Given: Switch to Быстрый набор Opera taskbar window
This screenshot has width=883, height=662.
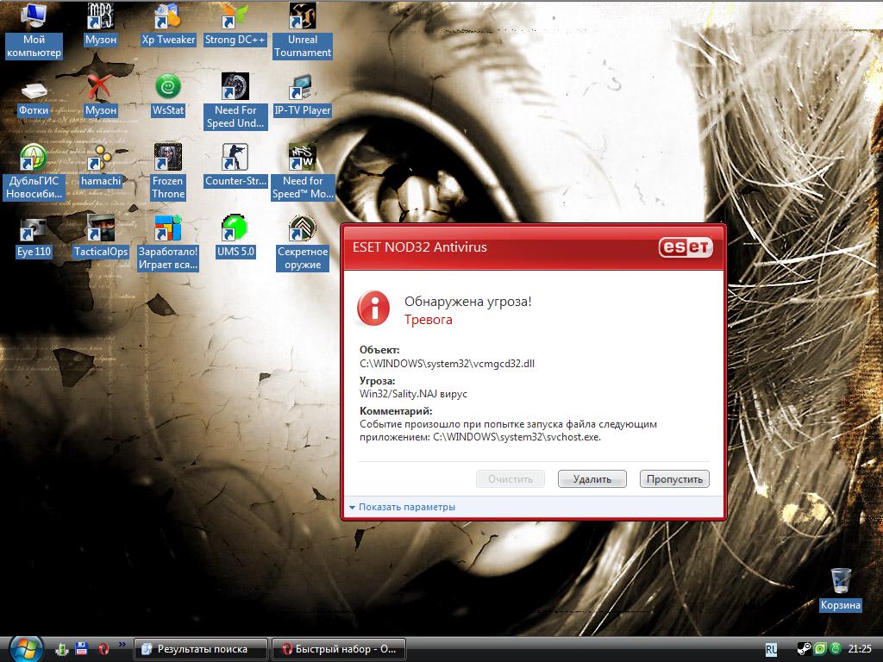Looking at the screenshot, I should pos(338,649).
